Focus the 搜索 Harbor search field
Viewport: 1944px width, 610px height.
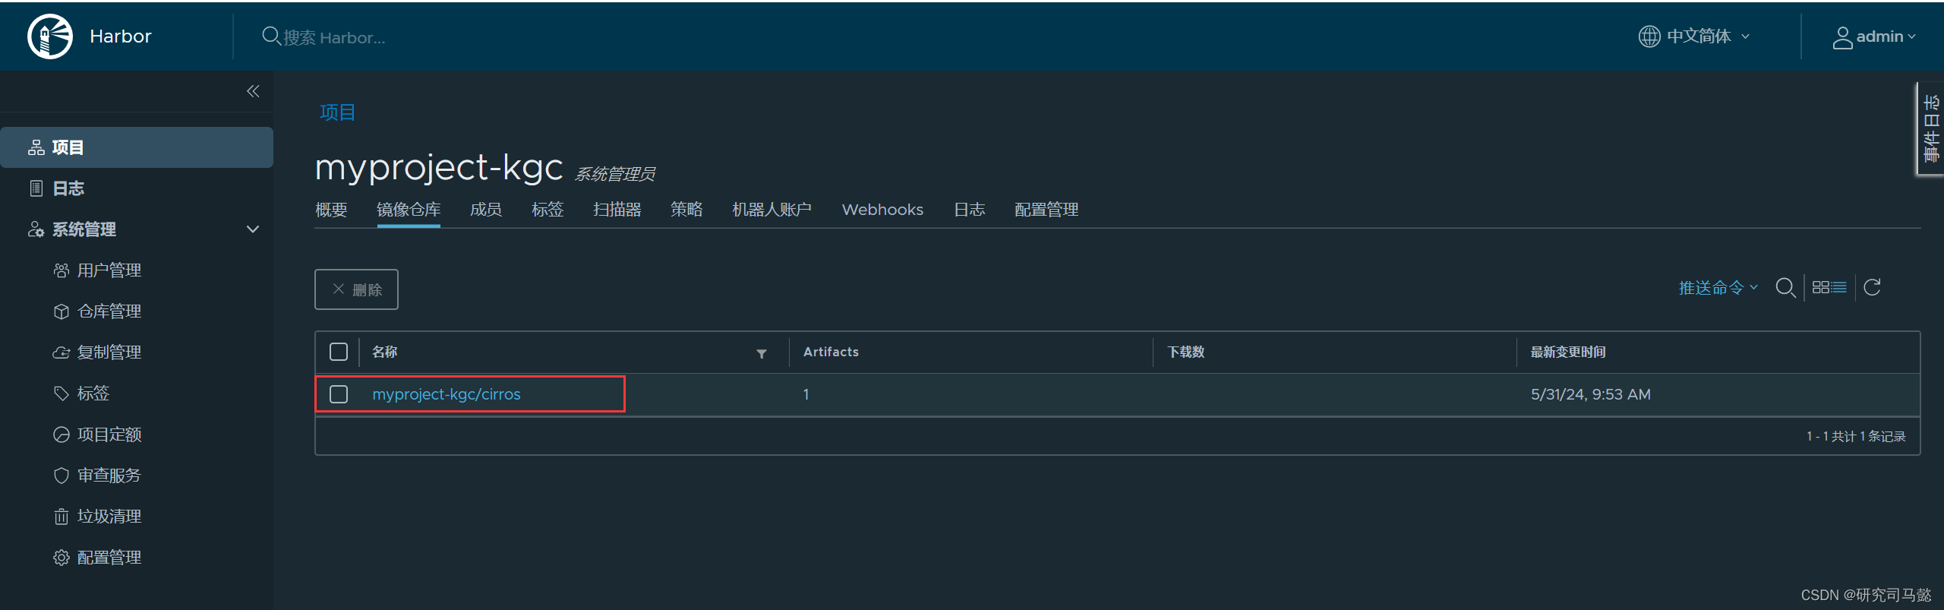click(x=334, y=37)
